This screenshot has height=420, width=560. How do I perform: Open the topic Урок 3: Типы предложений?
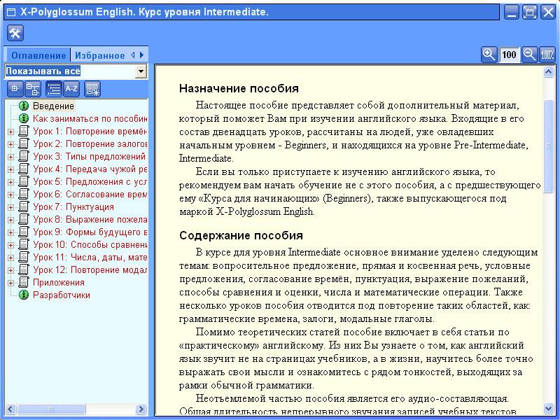pyautogui.click(x=90, y=156)
